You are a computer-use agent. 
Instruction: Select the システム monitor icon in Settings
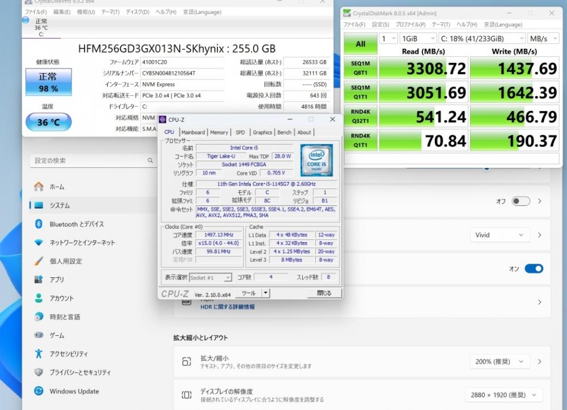39,205
